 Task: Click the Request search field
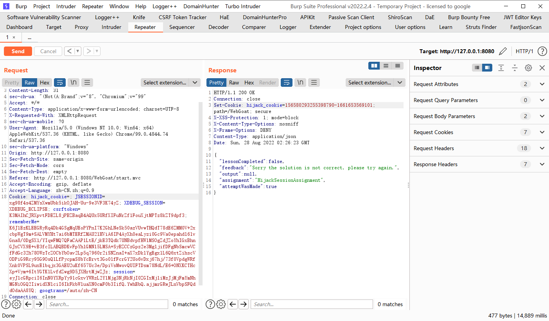point(107,304)
